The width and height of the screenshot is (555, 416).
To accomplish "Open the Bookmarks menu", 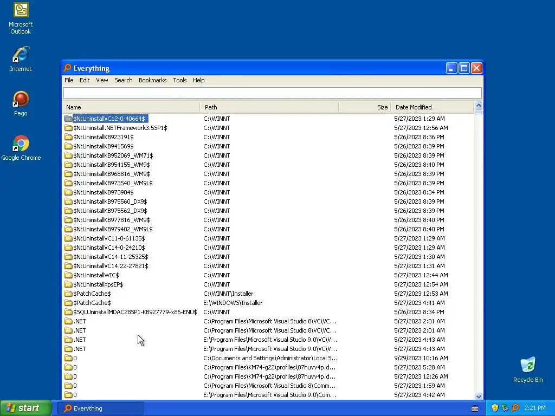I will pyautogui.click(x=152, y=80).
